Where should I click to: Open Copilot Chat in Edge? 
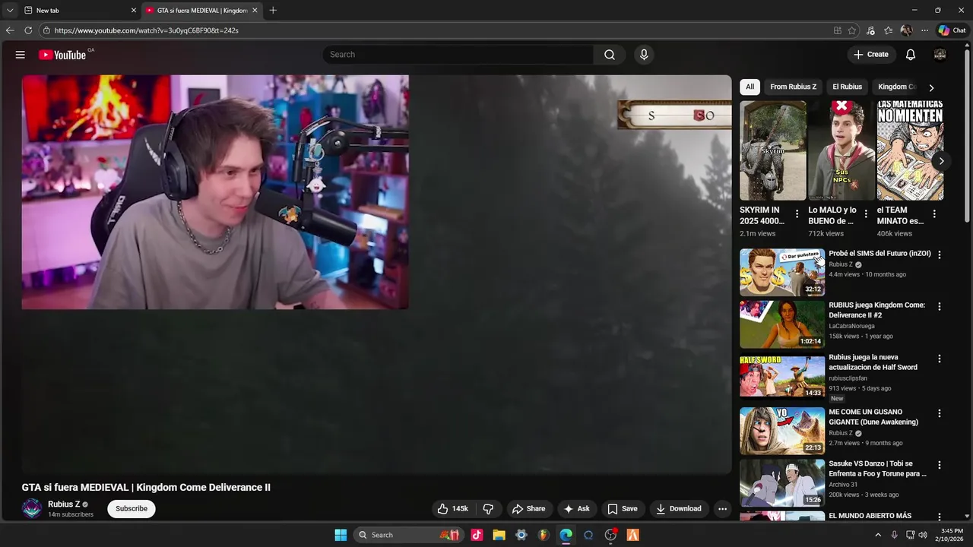(x=952, y=30)
